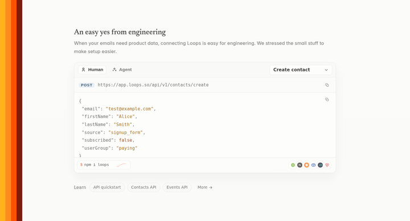Copy the POST endpoint URL
The height and width of the screenshot is (221, 410).
[x=327, y=85]
